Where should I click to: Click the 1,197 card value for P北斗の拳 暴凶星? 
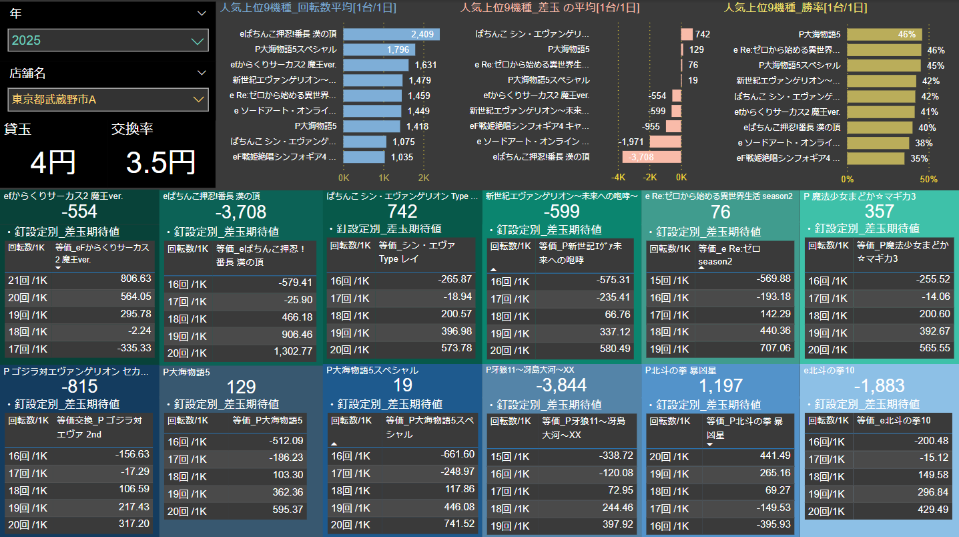tap(720, 385)
